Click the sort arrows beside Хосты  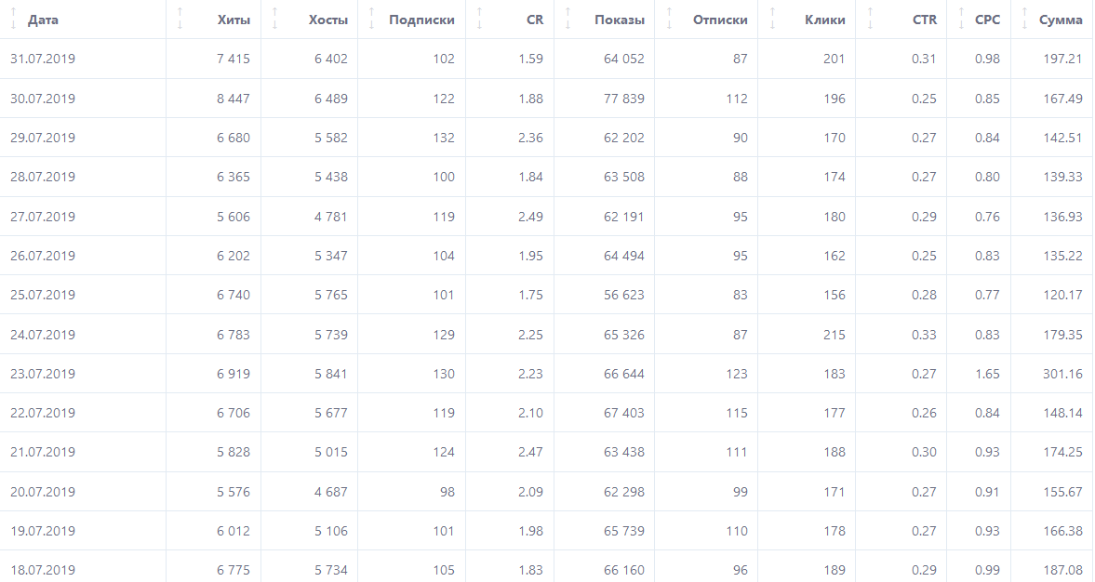(274, 19)
